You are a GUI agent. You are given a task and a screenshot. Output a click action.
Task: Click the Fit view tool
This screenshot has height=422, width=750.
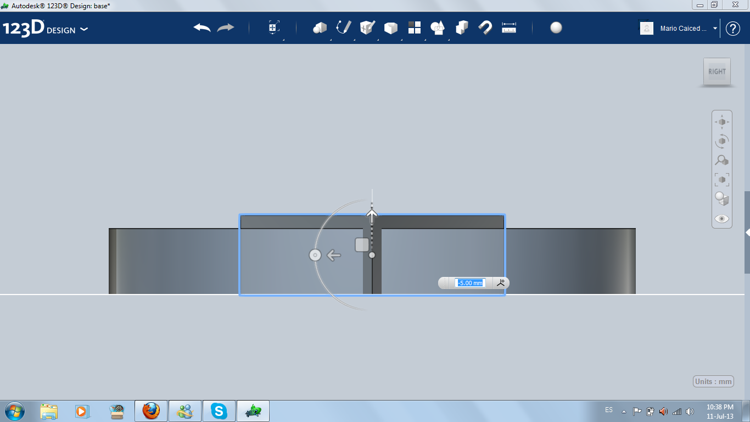click(722, 179)
